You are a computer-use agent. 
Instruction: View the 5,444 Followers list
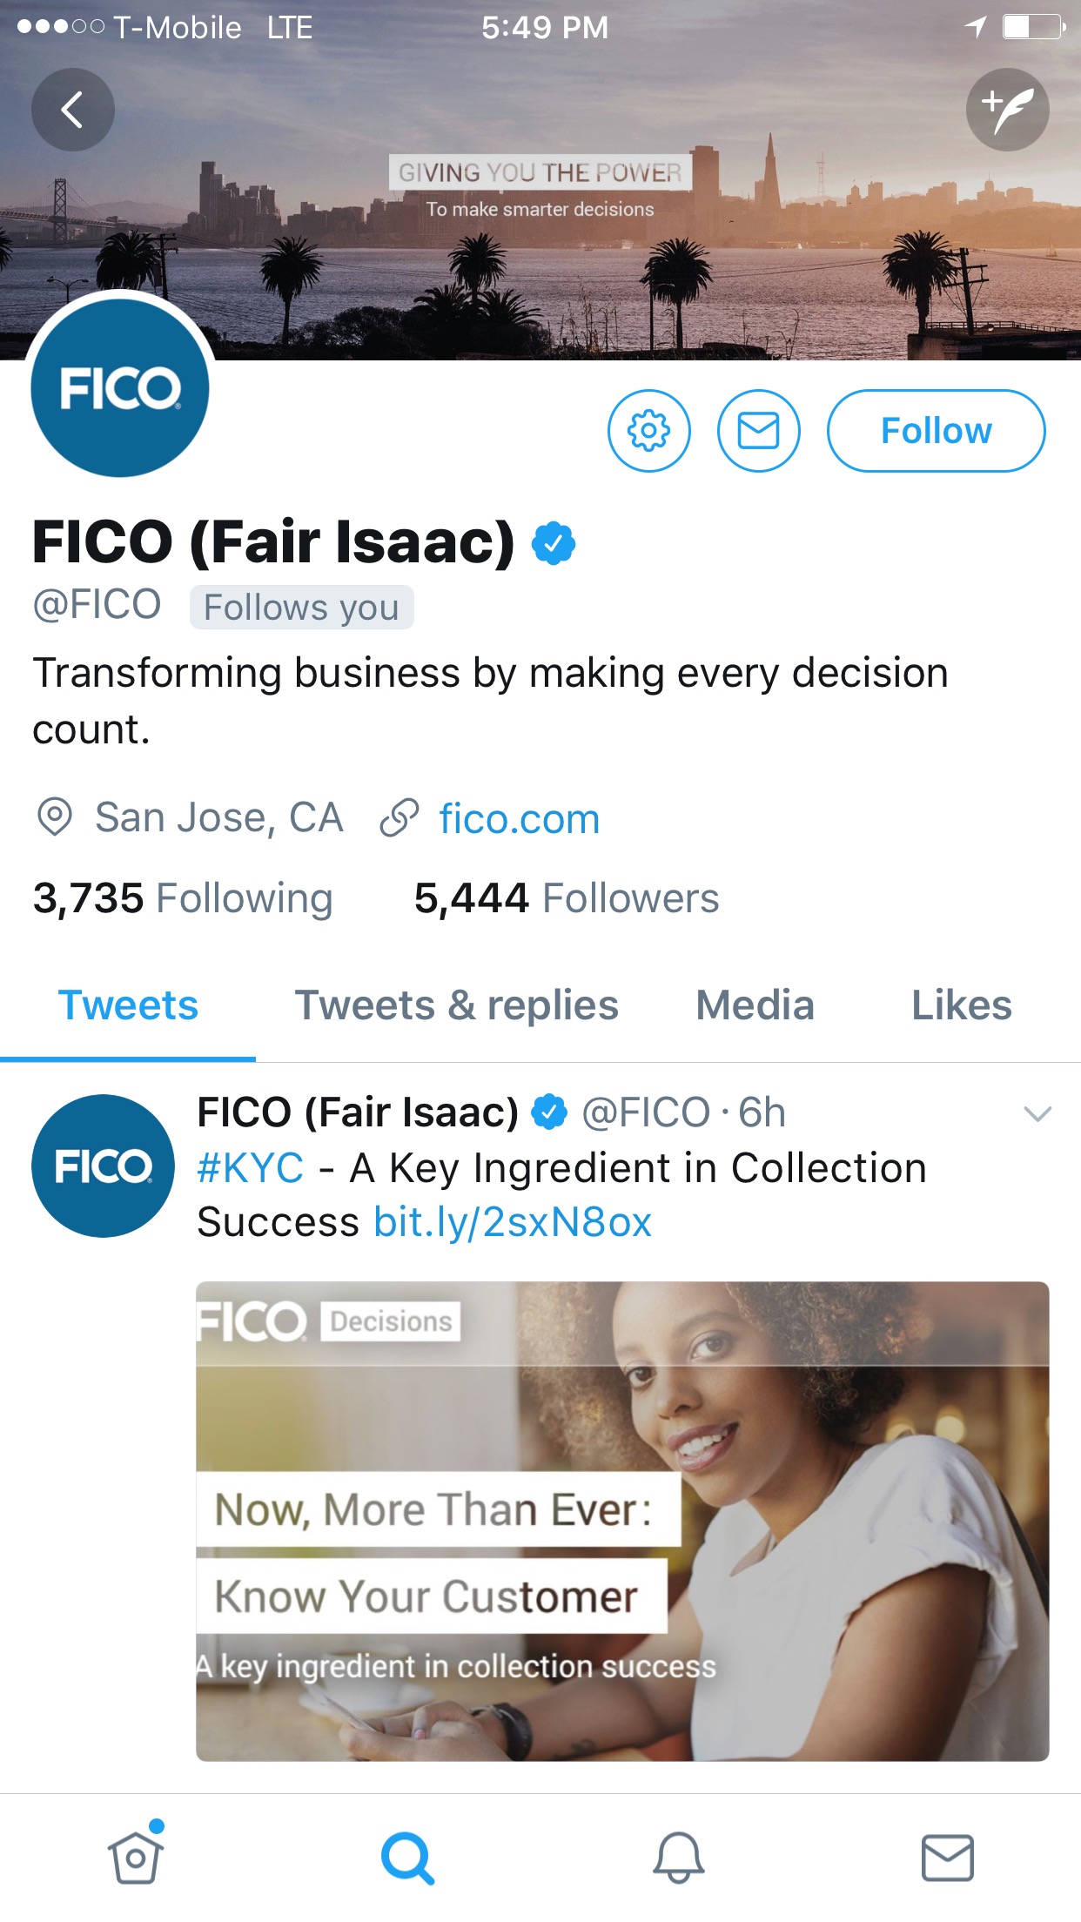567,898
